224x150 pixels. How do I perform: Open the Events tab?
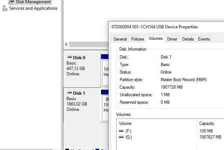204,39
